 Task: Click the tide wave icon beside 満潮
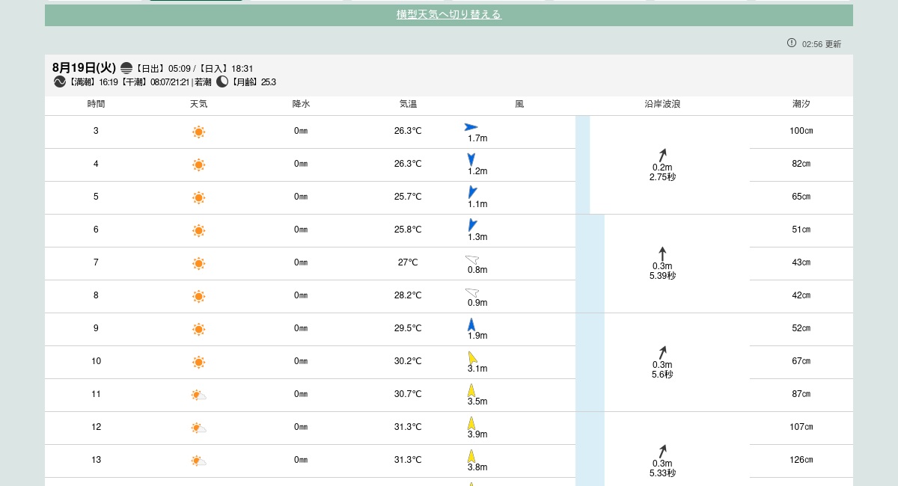tap(60, 81)
